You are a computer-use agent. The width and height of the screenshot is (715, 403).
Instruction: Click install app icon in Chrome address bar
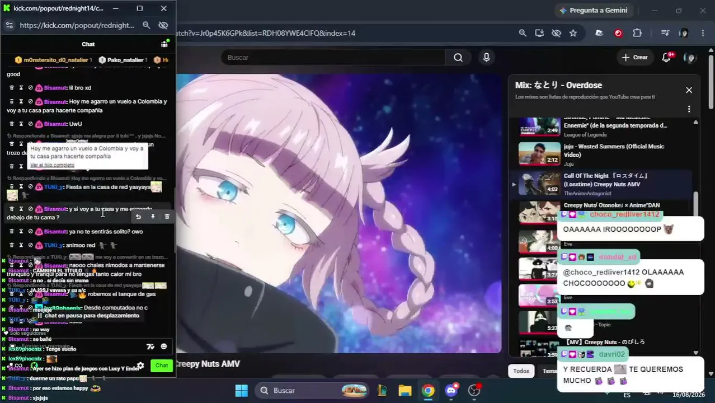click(539, 33)
